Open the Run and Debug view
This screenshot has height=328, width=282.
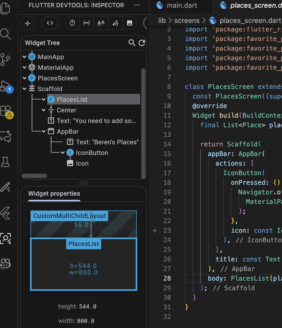tap(5, 86)
